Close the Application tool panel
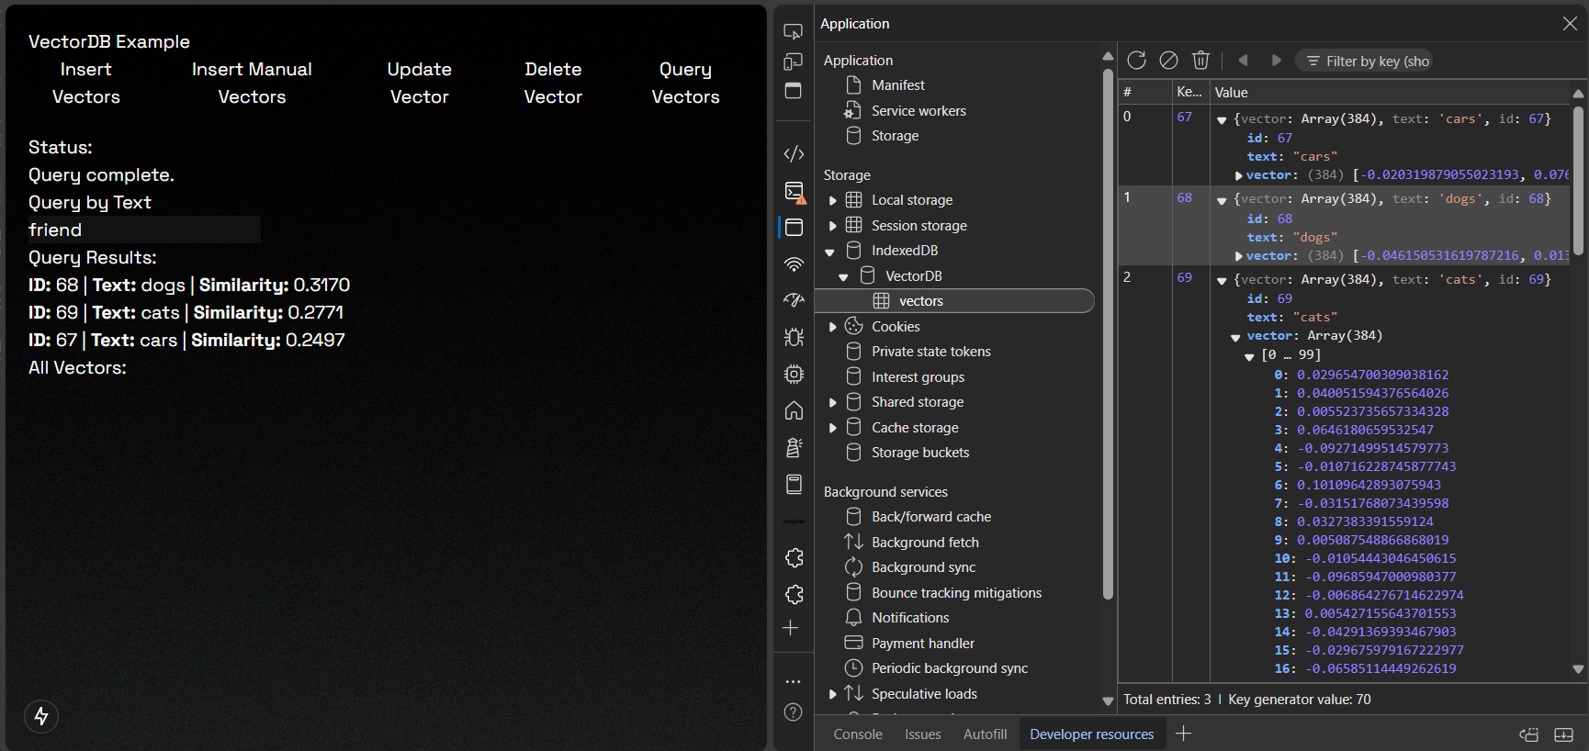 pos(1570,24)
